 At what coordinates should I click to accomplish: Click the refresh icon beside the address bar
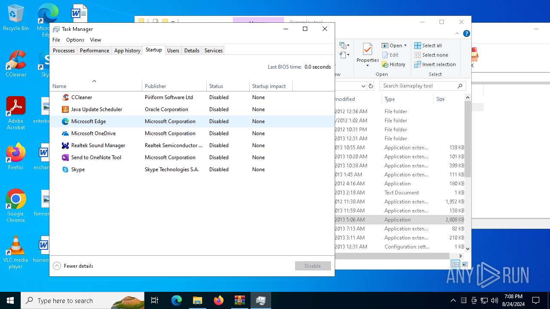pos(371,86)
